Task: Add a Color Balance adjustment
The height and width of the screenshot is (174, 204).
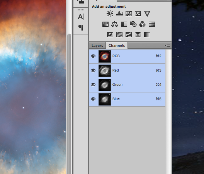Action: (x=115, y=24)
